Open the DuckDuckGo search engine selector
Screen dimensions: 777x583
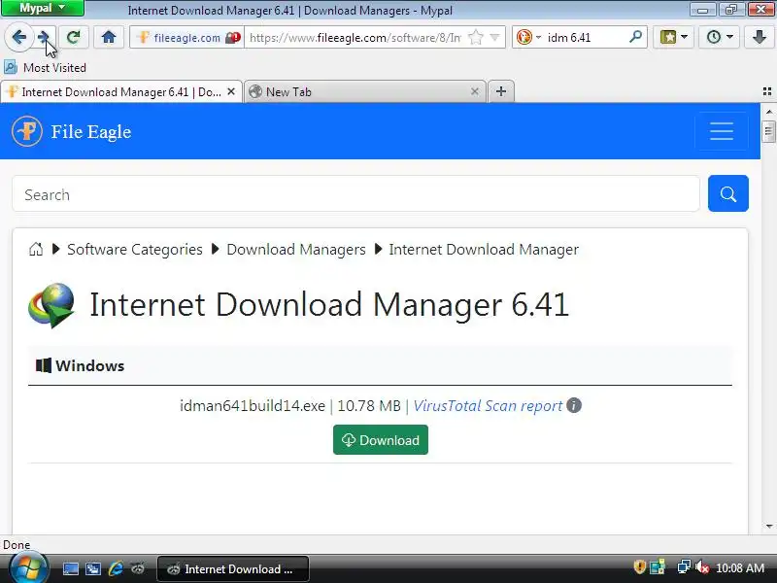528,37
